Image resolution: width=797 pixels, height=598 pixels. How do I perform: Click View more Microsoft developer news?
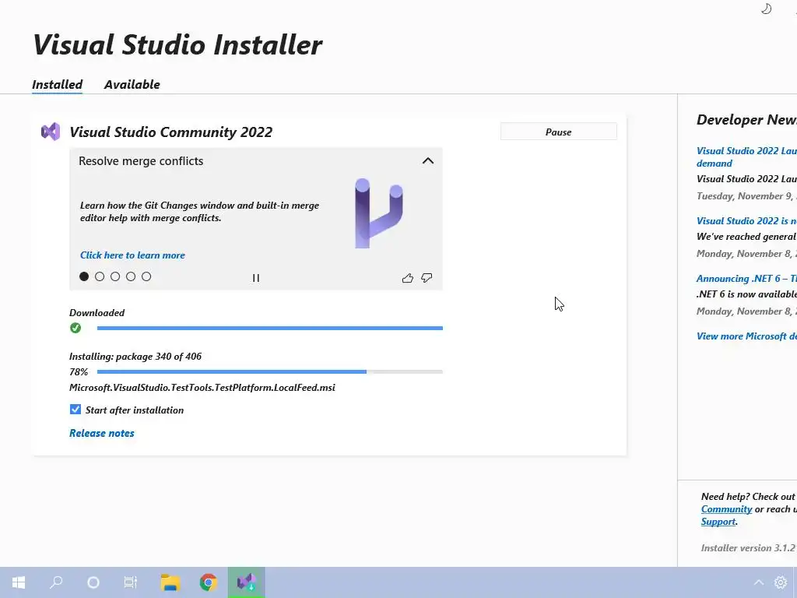coord(746,336)
